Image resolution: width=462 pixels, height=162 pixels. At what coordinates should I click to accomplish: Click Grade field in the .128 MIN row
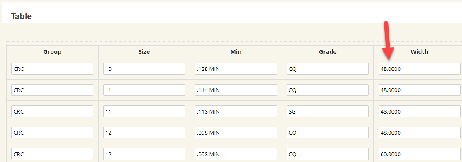pyautogui.click(x=328, y=69)
